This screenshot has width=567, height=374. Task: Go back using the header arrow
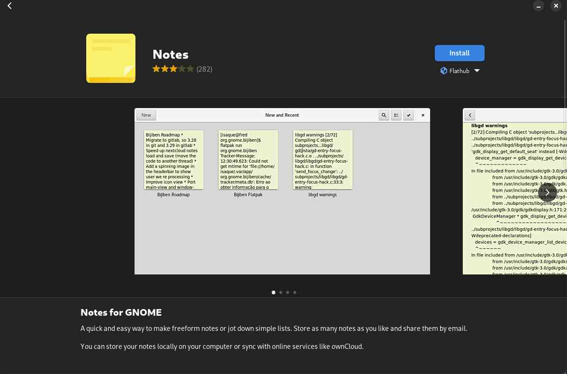click(10, 6)
